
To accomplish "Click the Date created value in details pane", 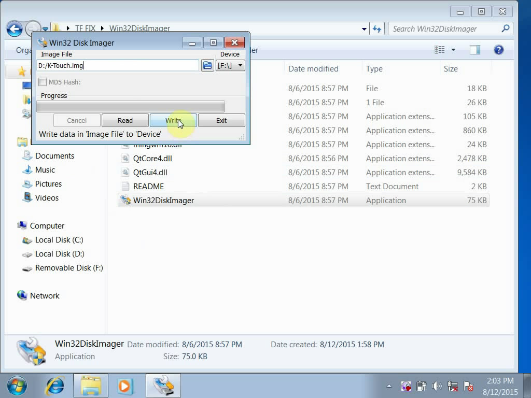I will [x=352, y=345].
